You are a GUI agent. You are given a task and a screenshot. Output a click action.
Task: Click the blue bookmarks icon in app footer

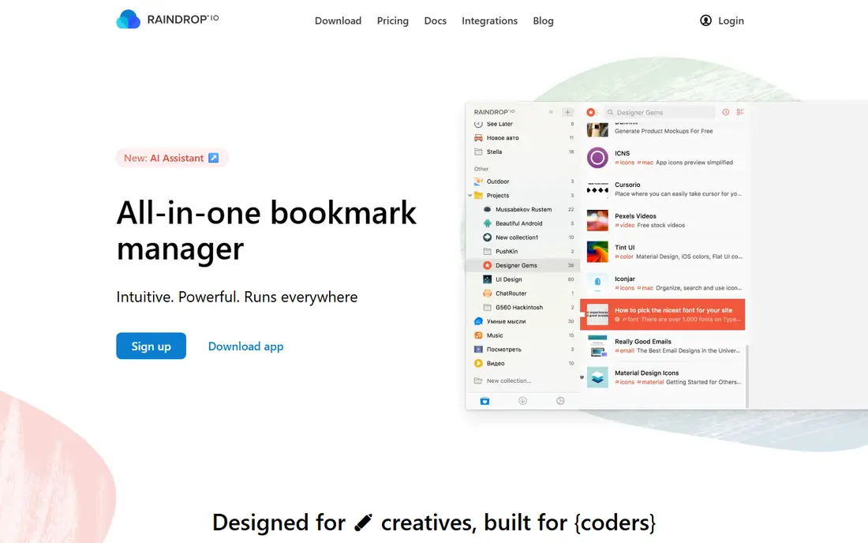485,401
